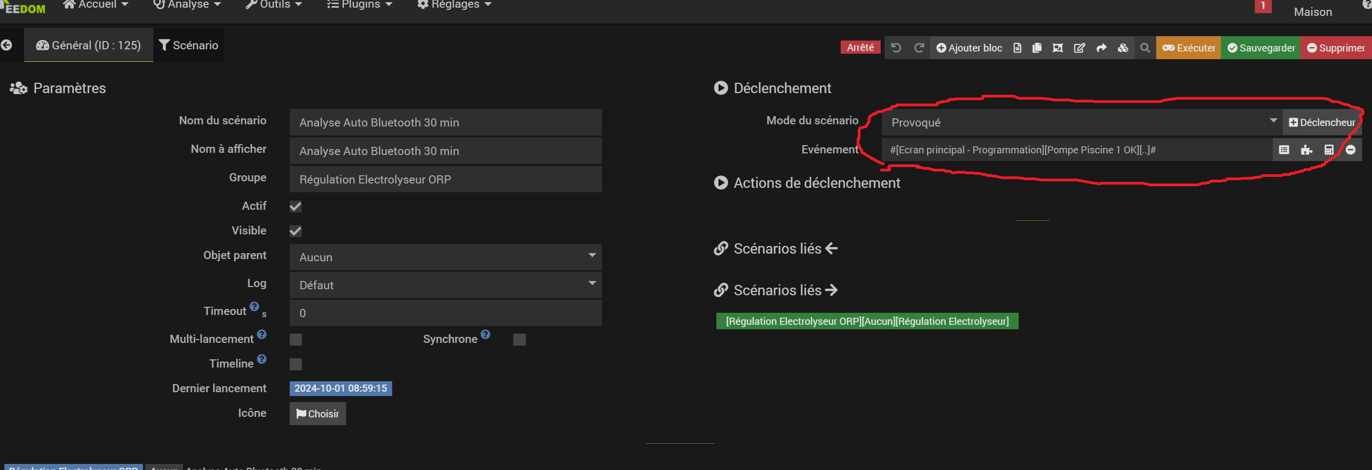Click the copy scenario icon (stacked pages)
This screenshot has height=470, width=1372.
(1037, 48)
